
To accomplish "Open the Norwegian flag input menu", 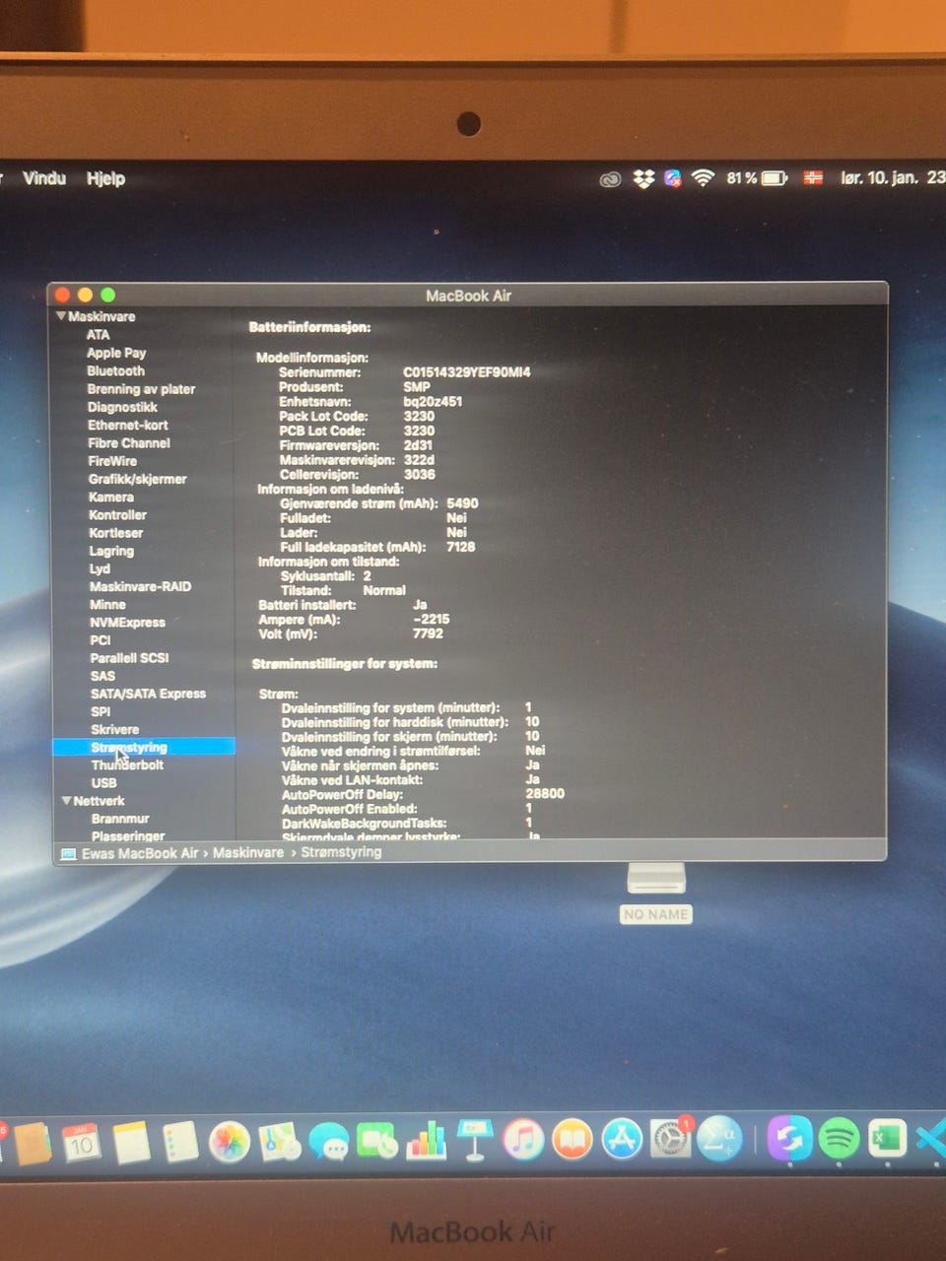I will tap(813, 178).
